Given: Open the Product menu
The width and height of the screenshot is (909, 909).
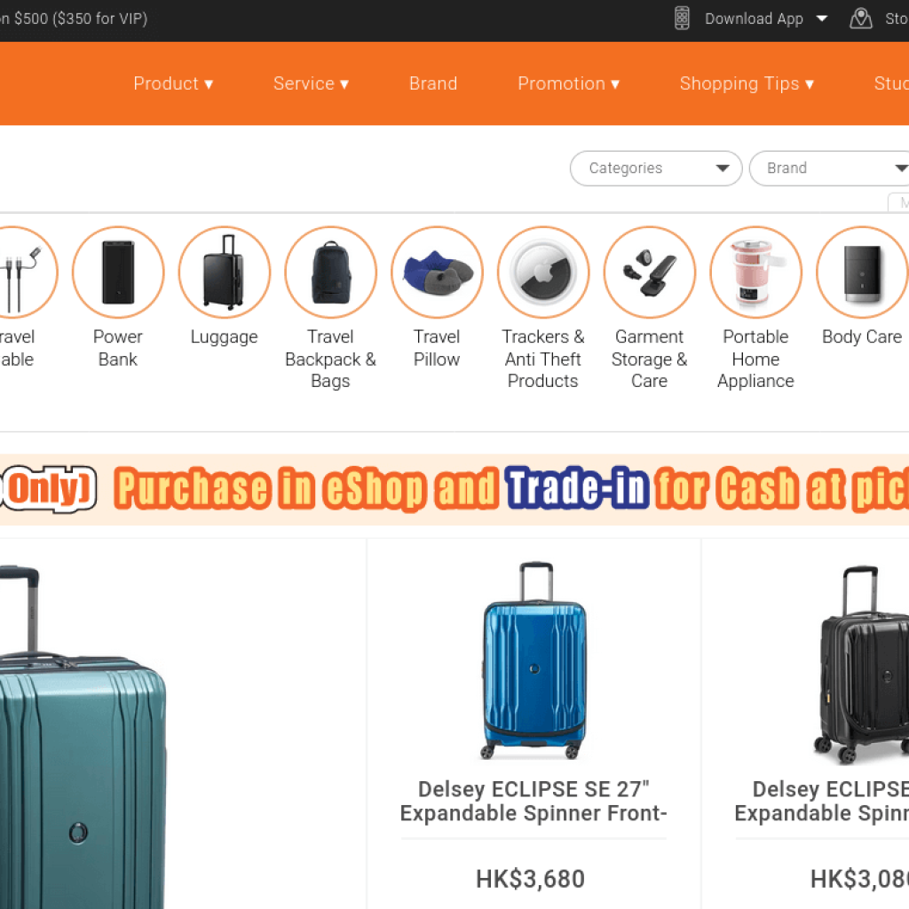Looking at the screenshot, I should coord(173,83).
